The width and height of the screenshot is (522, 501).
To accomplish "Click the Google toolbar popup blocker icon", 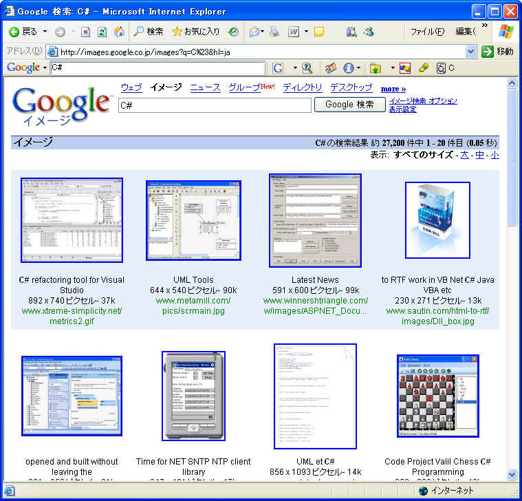I will pos(405,68).
